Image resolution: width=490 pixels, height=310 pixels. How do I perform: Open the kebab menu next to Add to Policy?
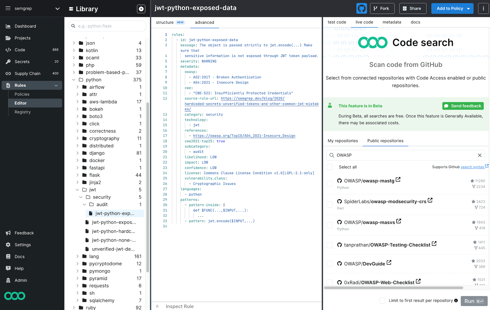[483, 8]
